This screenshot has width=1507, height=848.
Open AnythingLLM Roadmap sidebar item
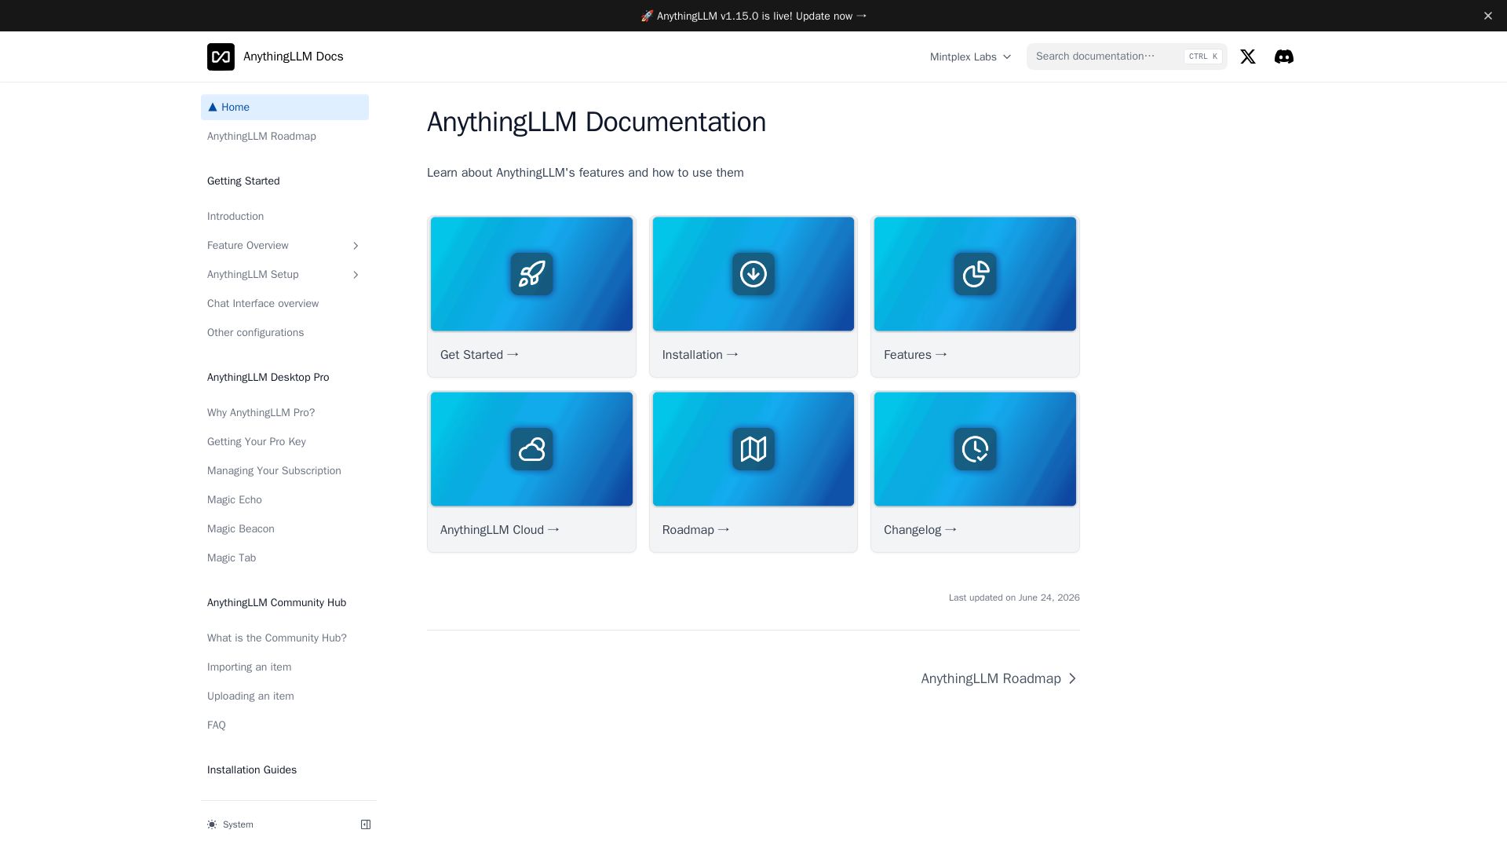[x=285, y=137]
